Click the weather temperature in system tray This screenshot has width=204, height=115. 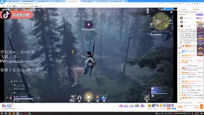click(159, 113)
